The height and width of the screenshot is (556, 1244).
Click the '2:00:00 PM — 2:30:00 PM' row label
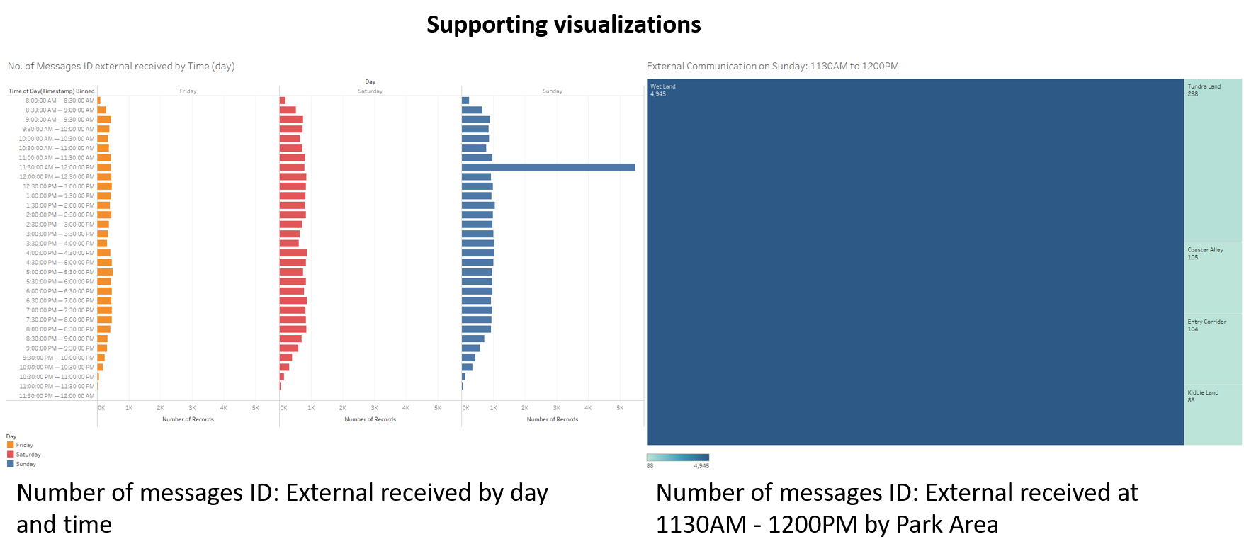60,215
